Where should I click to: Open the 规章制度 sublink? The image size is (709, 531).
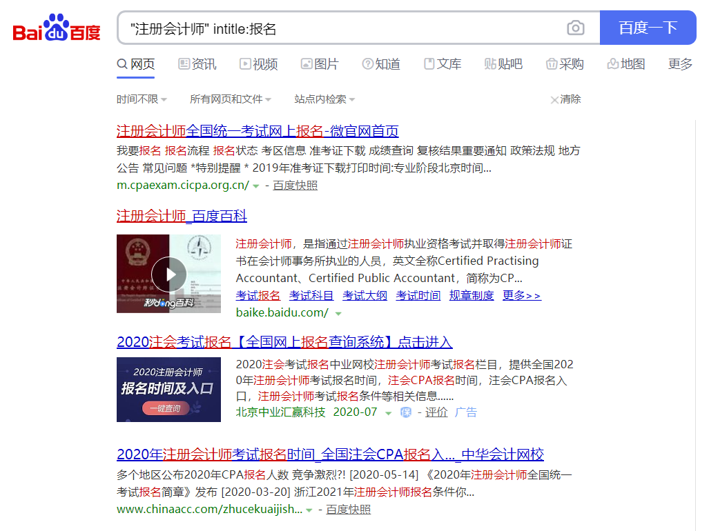pyautogui.click(x=471, y=295)
